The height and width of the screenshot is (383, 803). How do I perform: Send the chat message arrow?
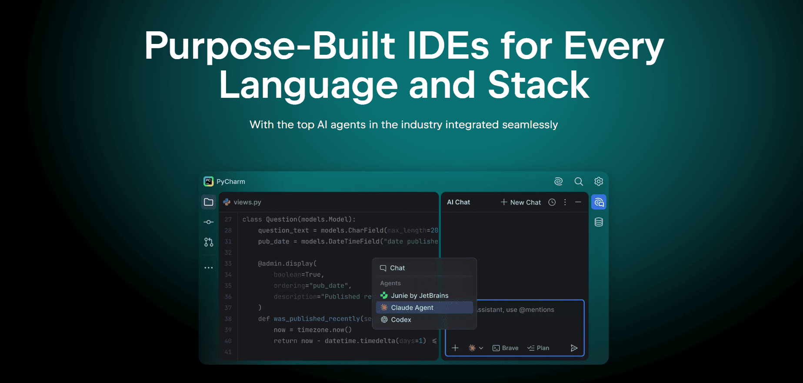coord(574,348)
